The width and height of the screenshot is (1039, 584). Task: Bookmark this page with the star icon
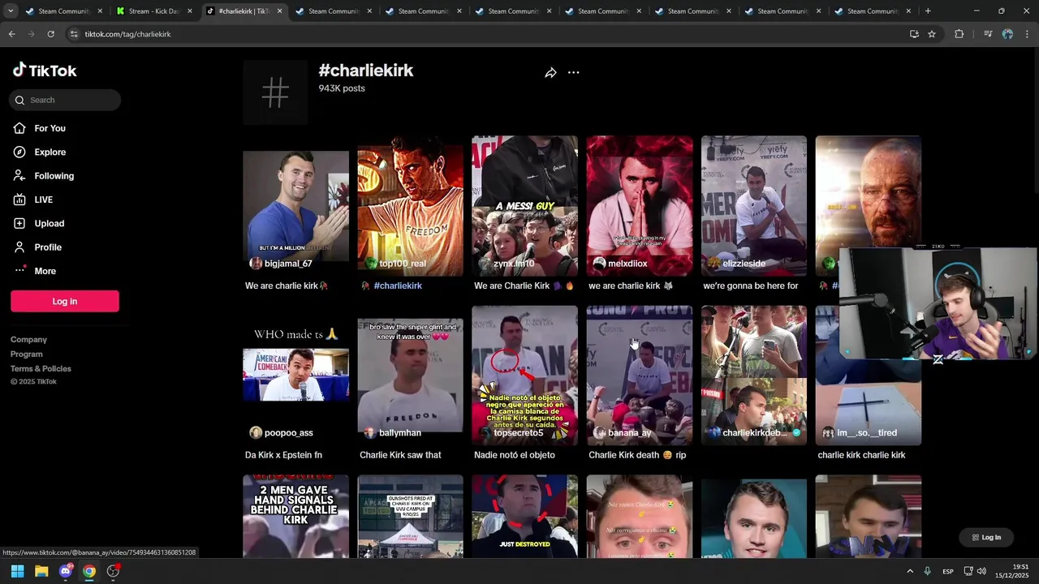(x=932, y=34)
